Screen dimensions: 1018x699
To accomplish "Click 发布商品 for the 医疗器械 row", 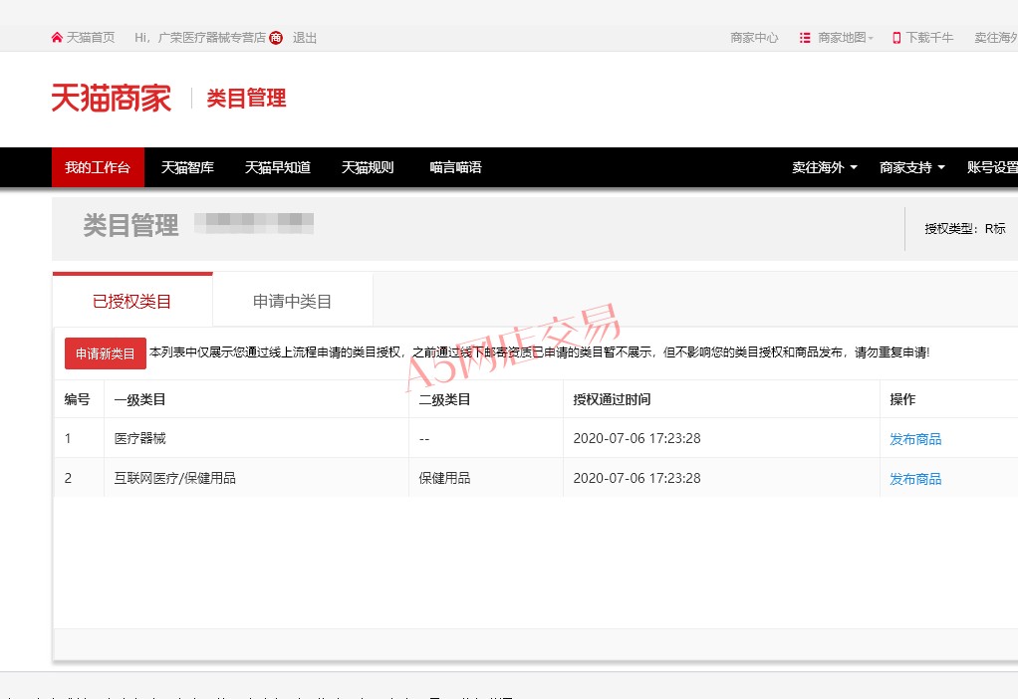I will click(915, 439).
